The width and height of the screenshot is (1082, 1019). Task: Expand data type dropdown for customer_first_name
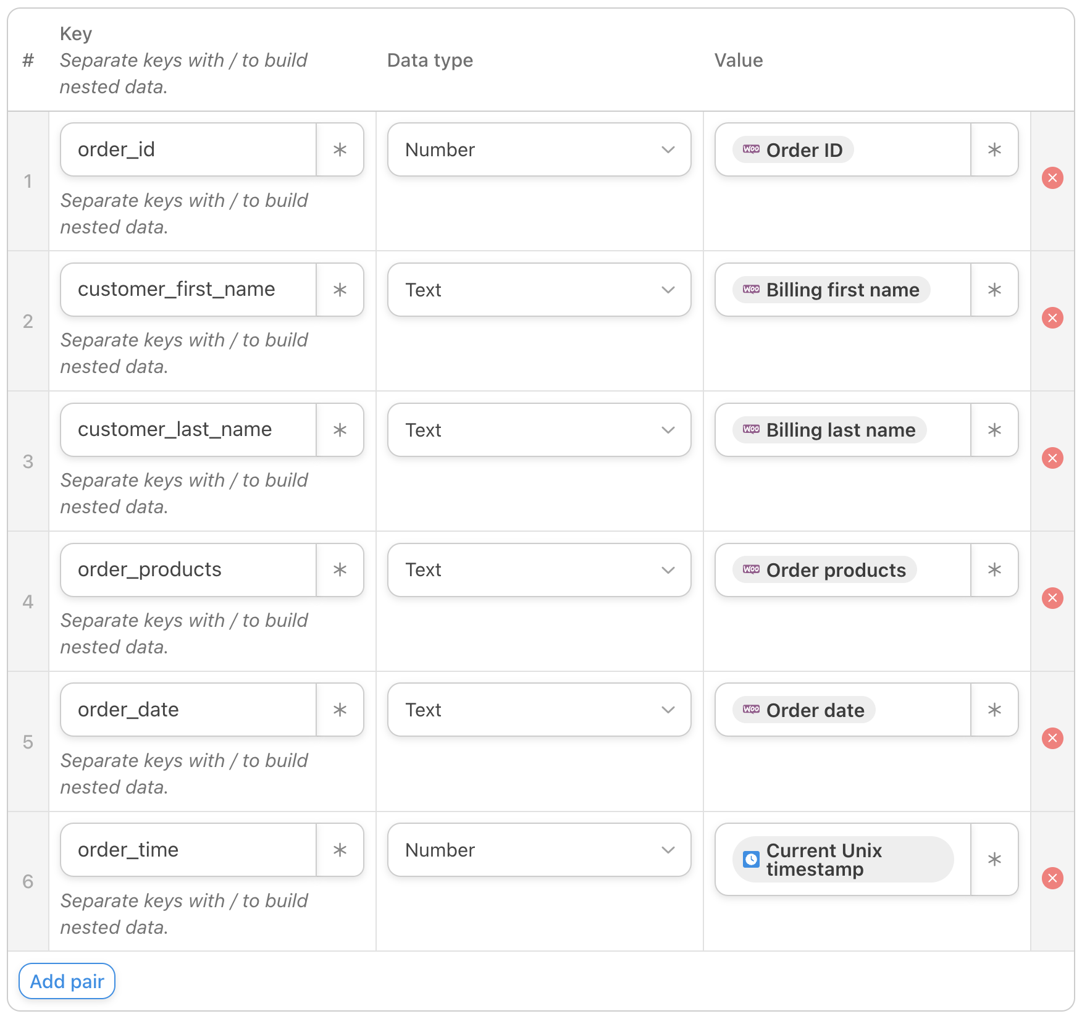coord(539,290)
